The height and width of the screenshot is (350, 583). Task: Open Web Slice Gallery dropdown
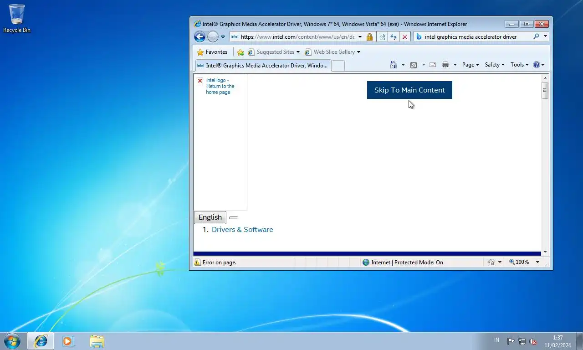332,52
